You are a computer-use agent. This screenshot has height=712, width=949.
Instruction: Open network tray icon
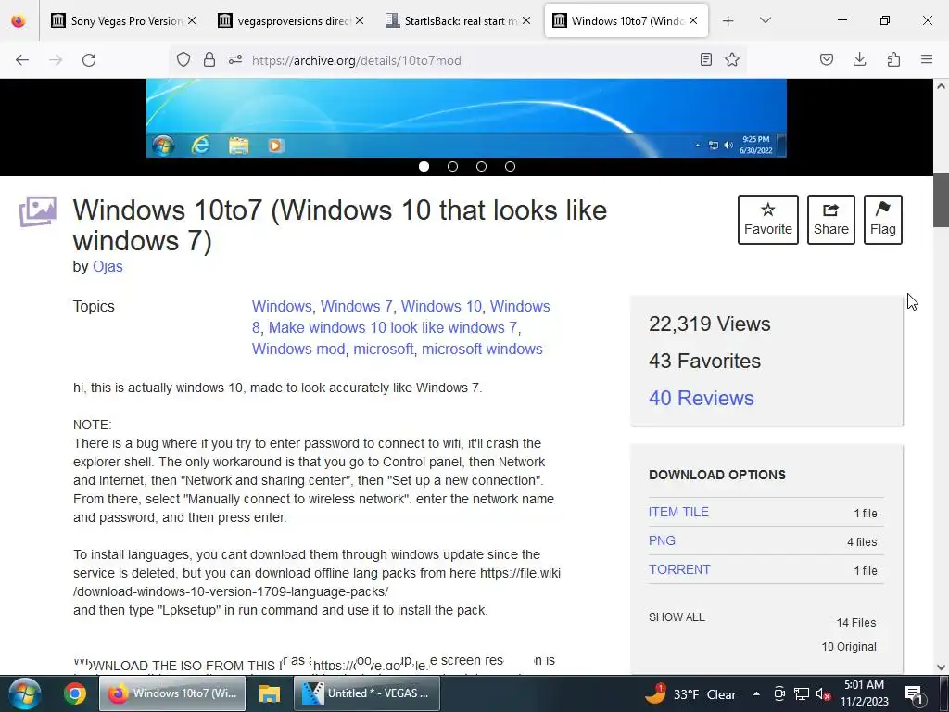click(802, 693)
